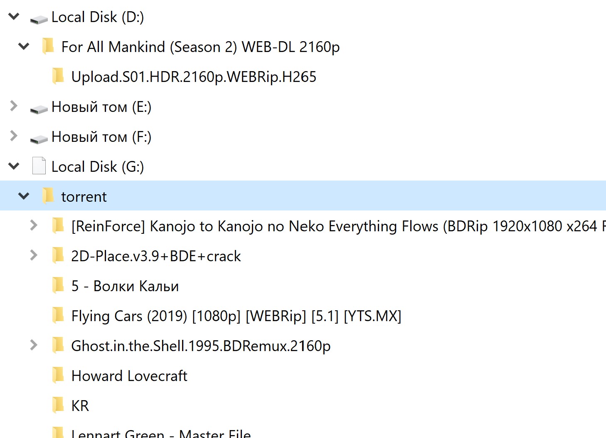Expand the 2D-Place.v3.9+BDE+crack folder
Image resolution: width=606 pixels, height=438 pixels.
(x=34, y=255)
